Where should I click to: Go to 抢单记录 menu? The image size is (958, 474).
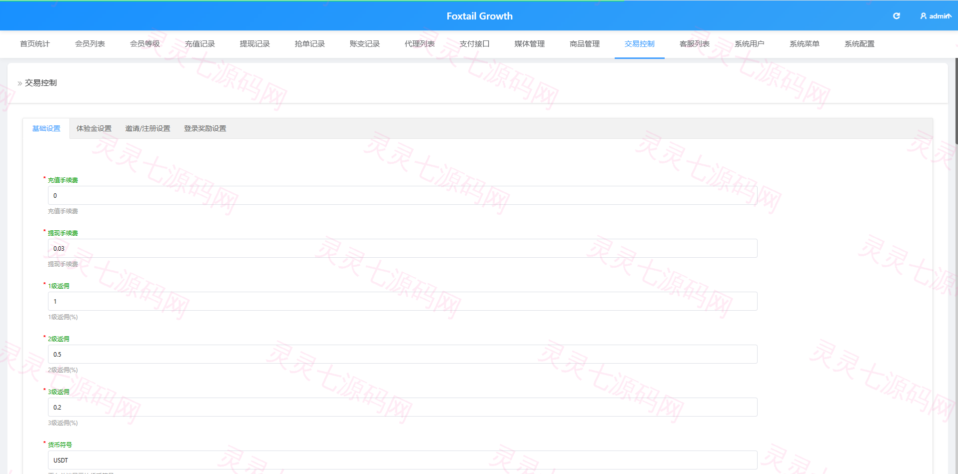coord(310,44)
